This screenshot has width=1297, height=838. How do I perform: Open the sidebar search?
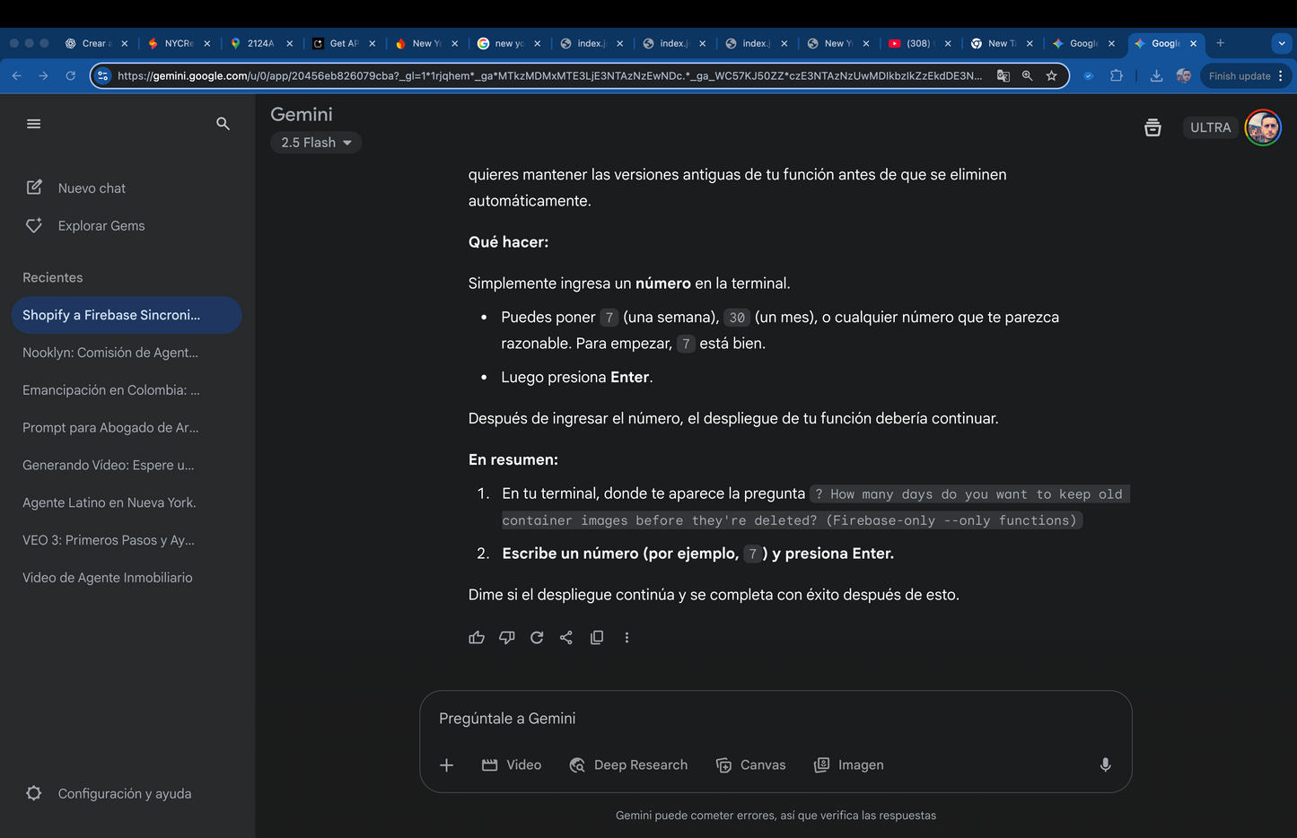coord(223,123)
